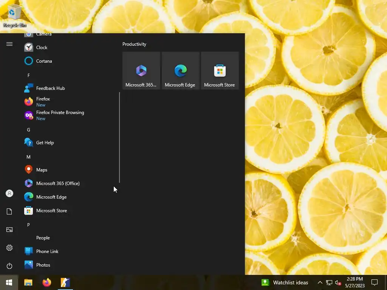This screenshot has width=387, height=290.
Task: Launch Phone Link app
Action: click(x=70, y=251)
